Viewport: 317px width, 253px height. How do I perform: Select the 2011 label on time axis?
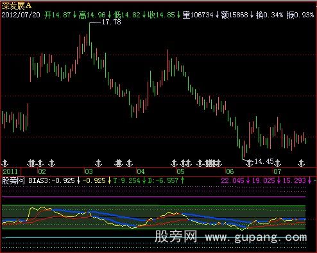tap(10, 171)
